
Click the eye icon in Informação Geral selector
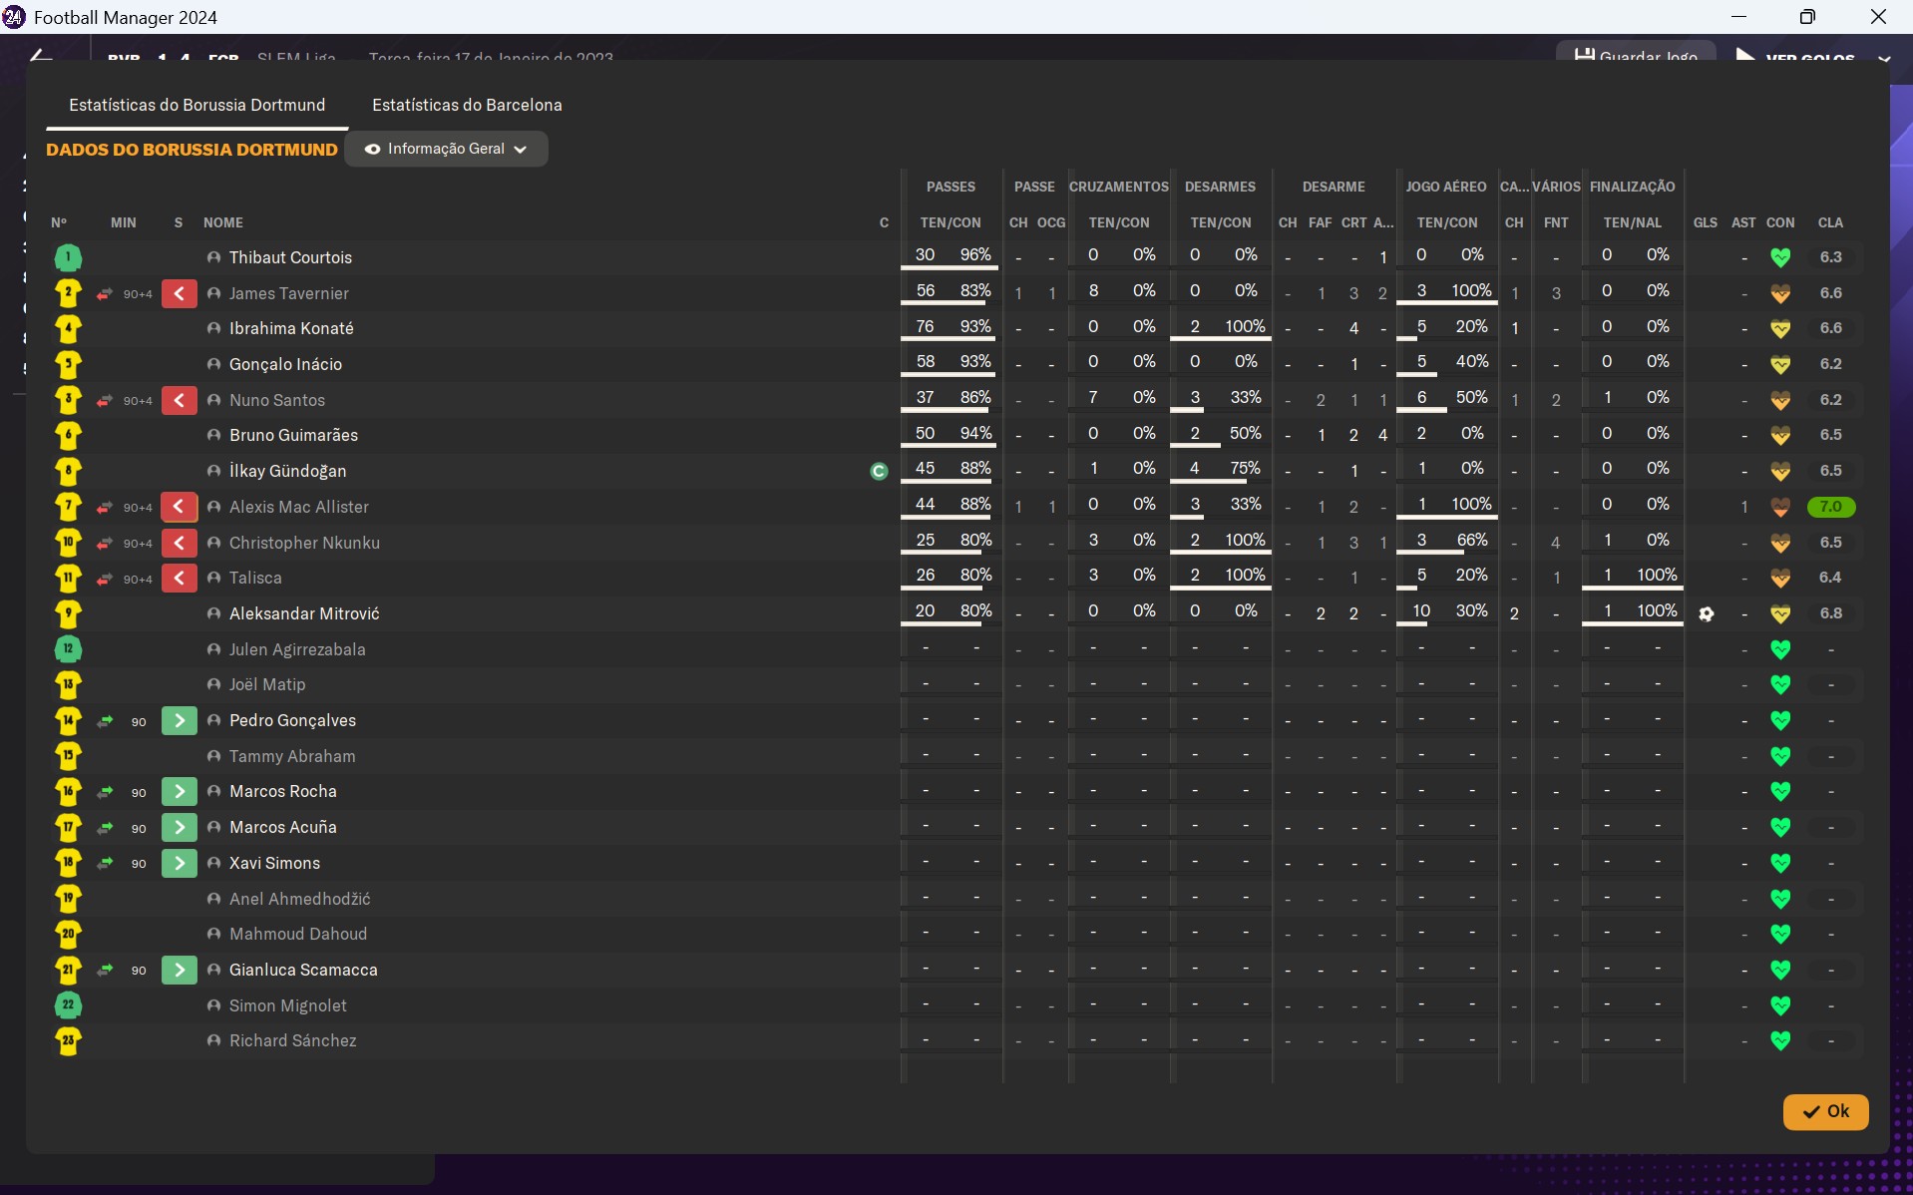point(372,150)
